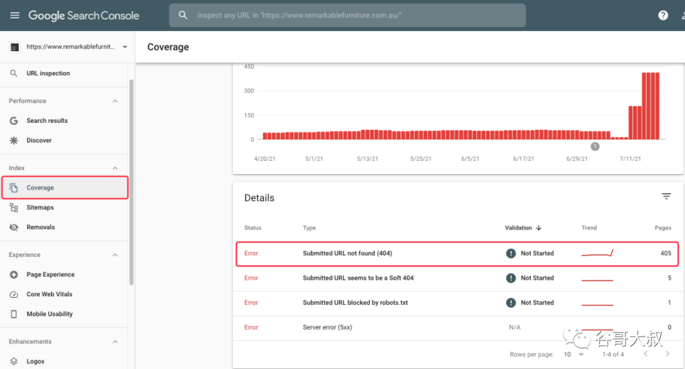
Task: Open Submitted URL blocked by robots.txt row
Action: [457, 303]
